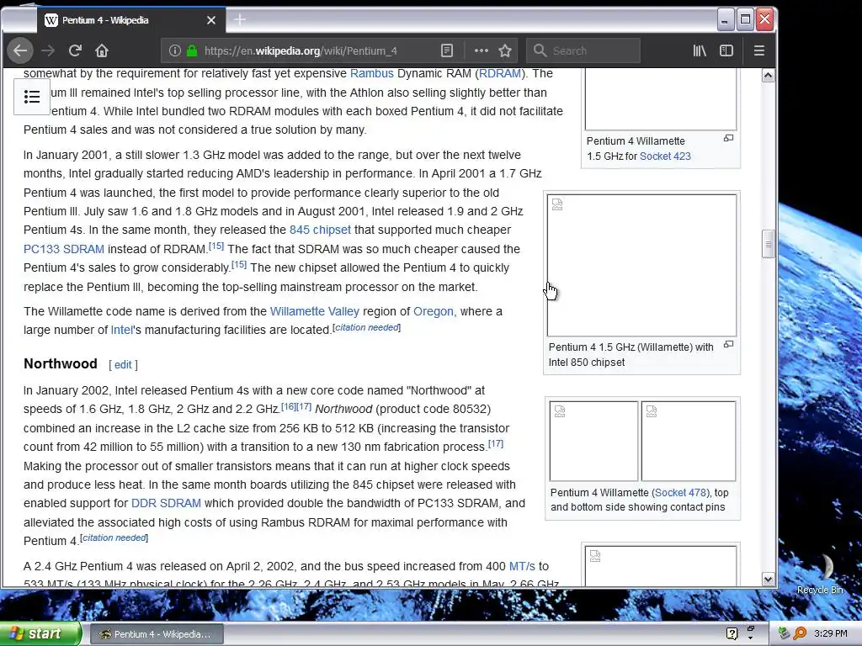Click the forward navigation arrow
The width and height of the screenshot is (862, 646).
click(48, 50)
